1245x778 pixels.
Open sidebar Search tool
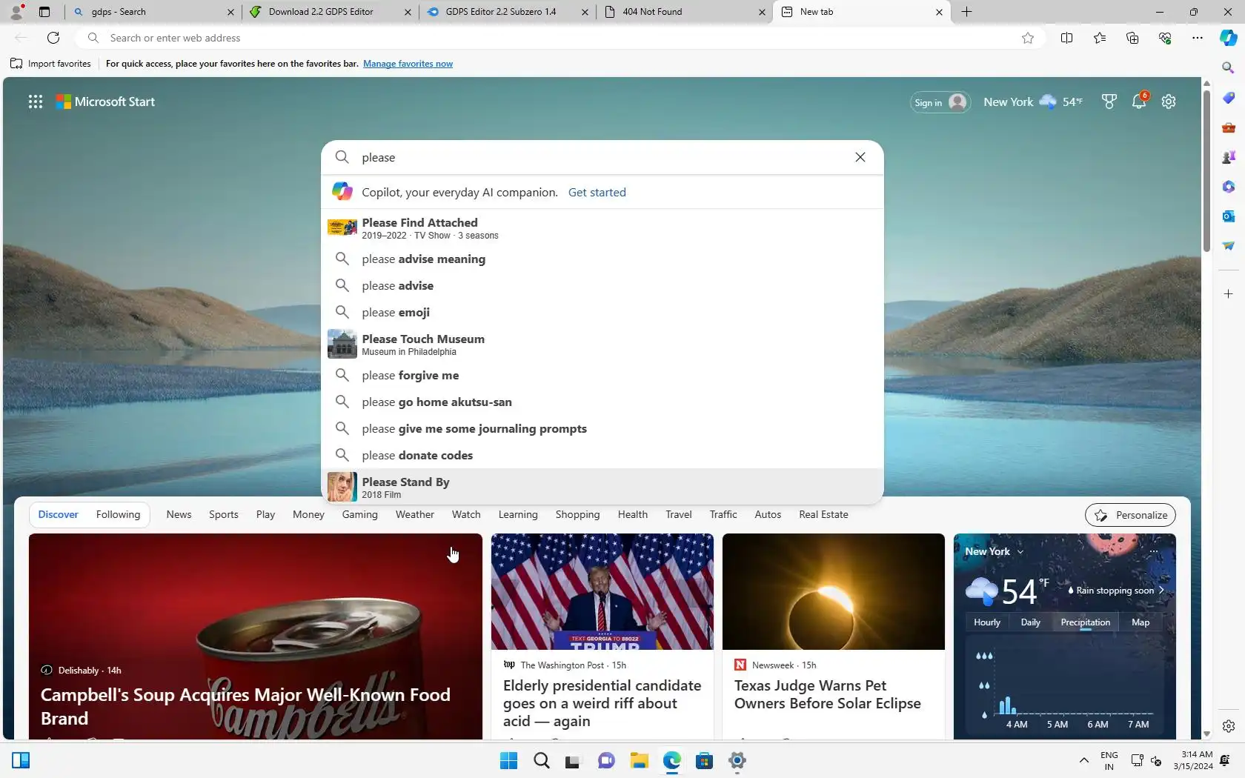pos(1228,67)
